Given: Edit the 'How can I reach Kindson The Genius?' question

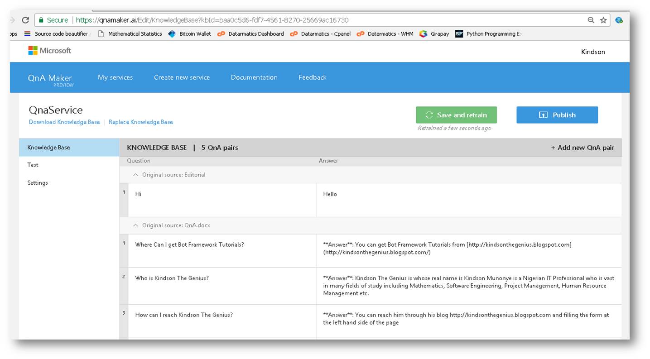Looking at the screenshot, I should 222,321.
